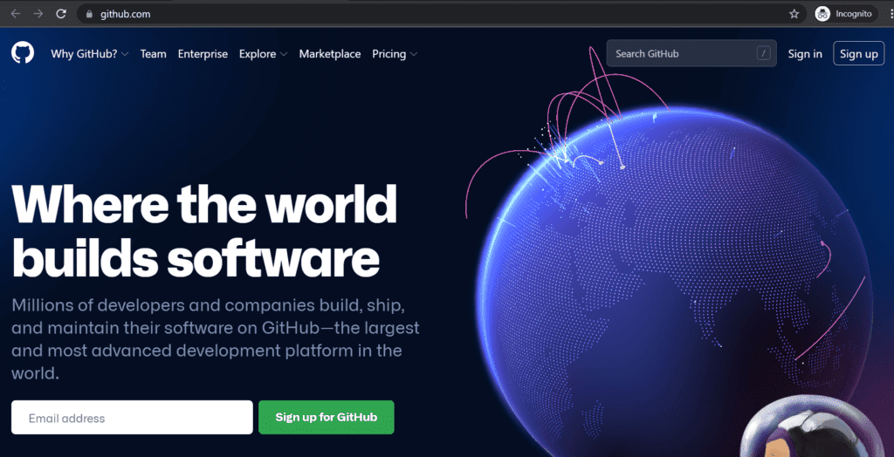Click the Sign in link

[x=805, y=54]
